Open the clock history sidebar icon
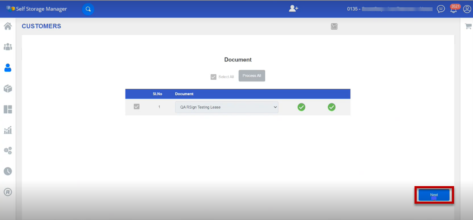This screenshot has height=220, width=473. coord(8,171)
